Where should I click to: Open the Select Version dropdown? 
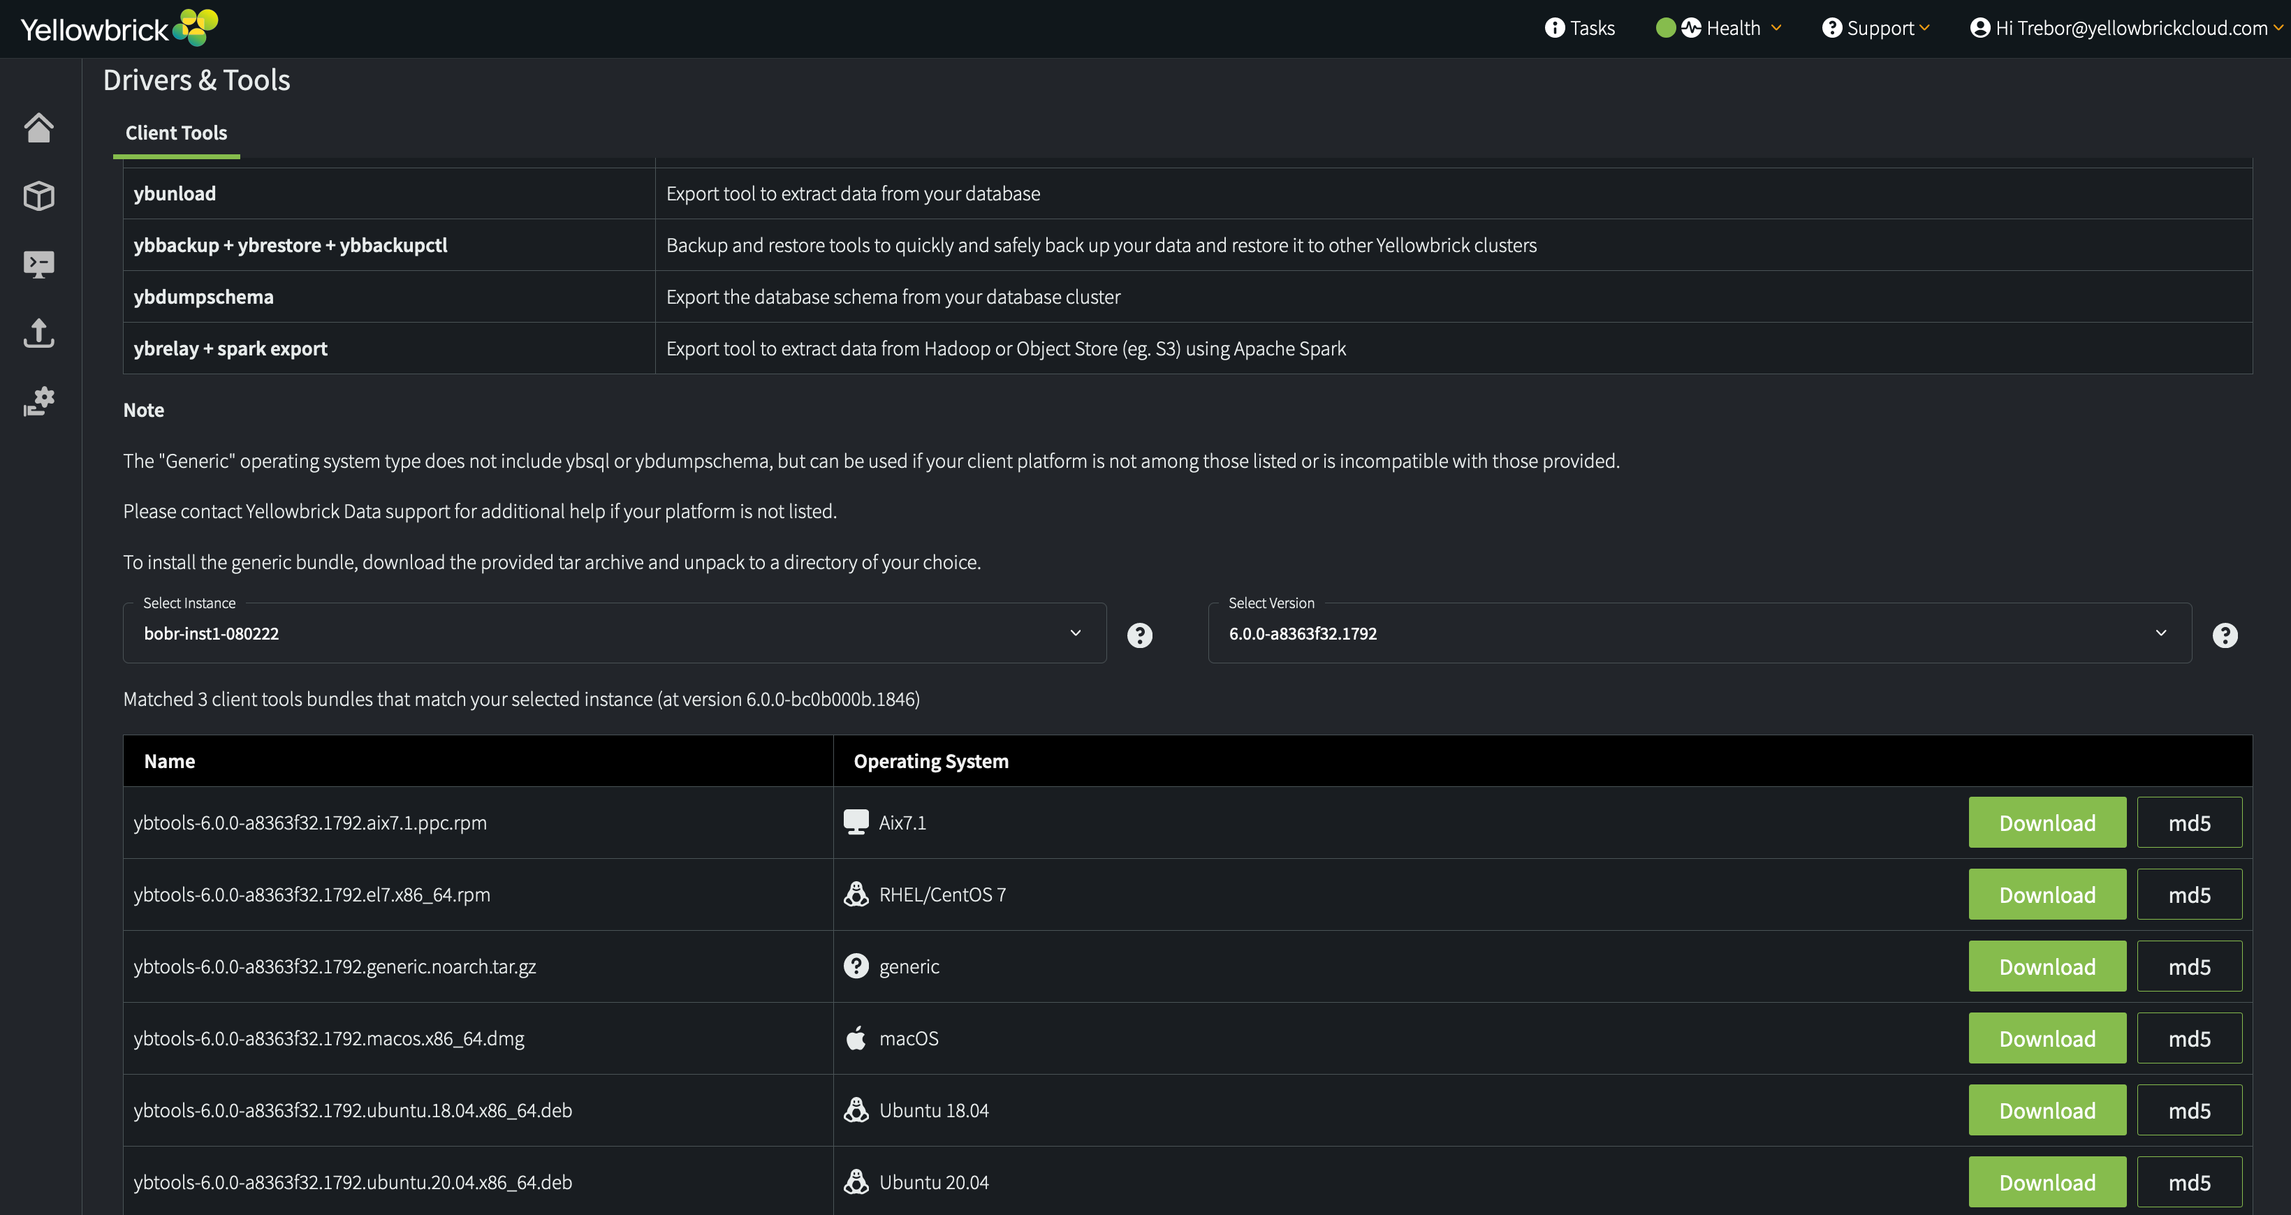tap(1699, 633)
